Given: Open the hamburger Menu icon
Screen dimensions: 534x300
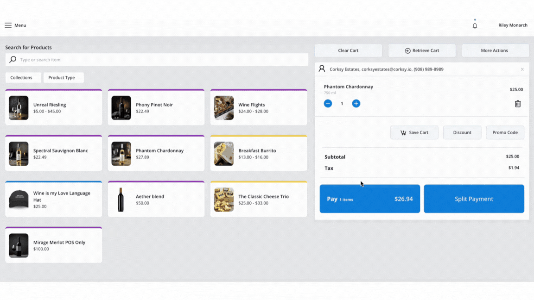Looking at the screenshot, I should tap(8, 25).
